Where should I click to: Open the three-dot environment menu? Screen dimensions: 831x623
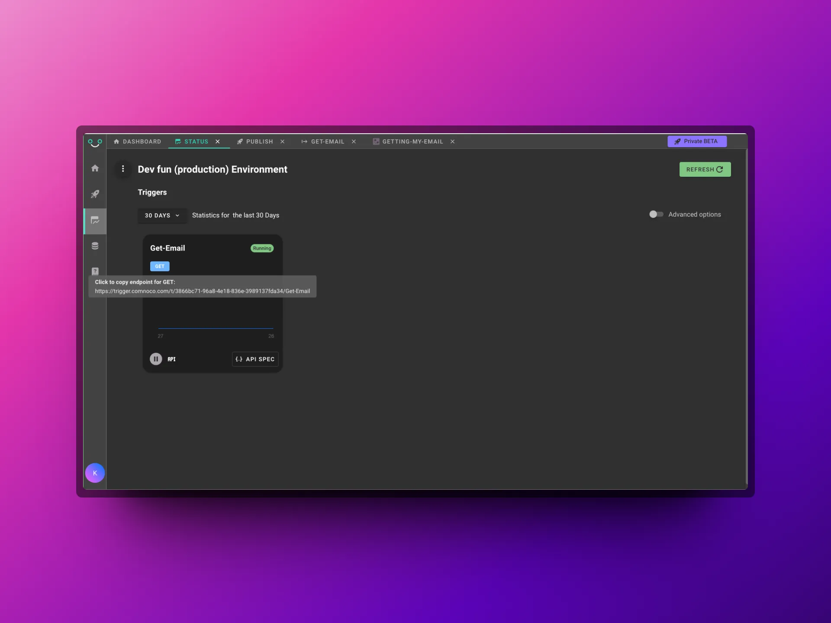123,169
